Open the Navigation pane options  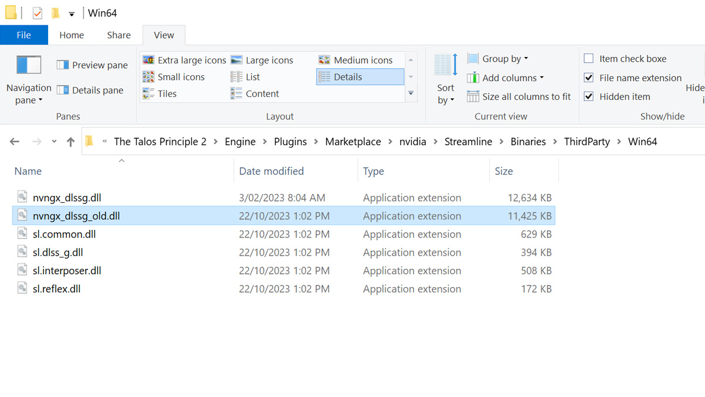tap(29, 80)
